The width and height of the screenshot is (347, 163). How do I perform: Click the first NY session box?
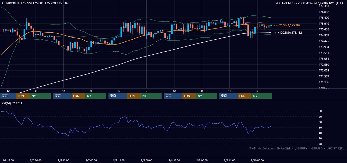pos(40,96)
